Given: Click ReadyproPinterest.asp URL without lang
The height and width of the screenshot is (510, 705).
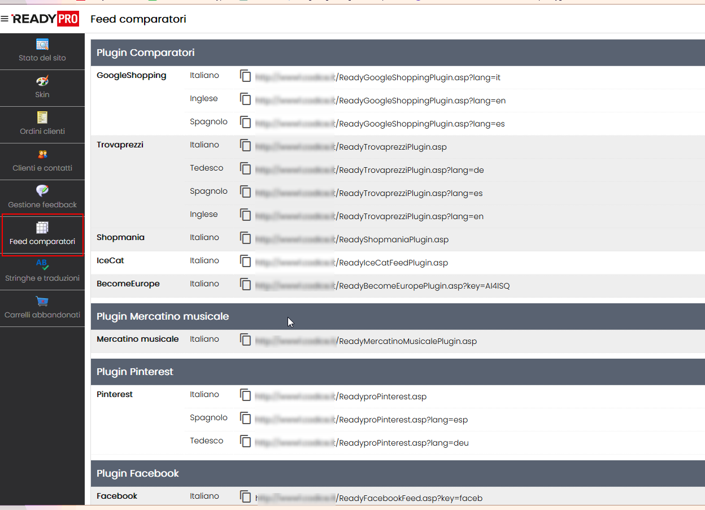Looking at the screenshot, I should coord(341,397).
